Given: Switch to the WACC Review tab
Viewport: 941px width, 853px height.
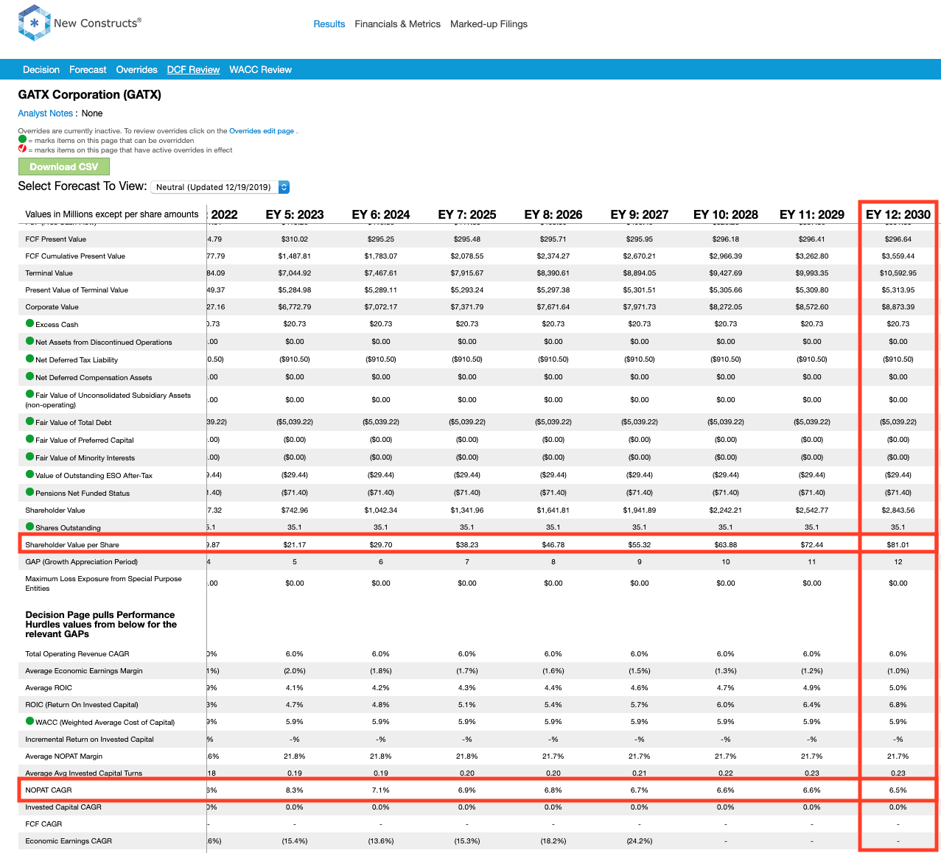Looking at the screenshot, I should click(x=261, y=70).
